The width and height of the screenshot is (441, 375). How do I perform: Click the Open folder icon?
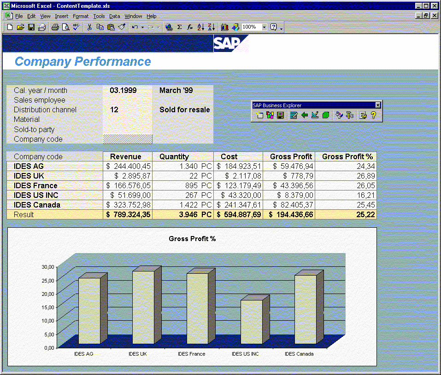tap(21, 27)
